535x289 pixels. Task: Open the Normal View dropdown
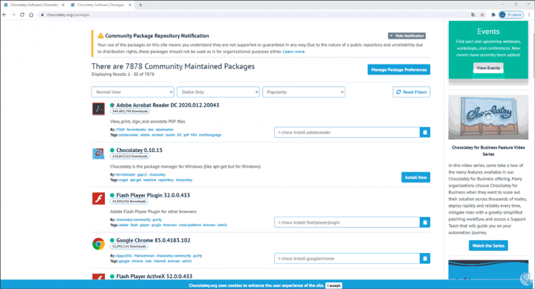133,92
